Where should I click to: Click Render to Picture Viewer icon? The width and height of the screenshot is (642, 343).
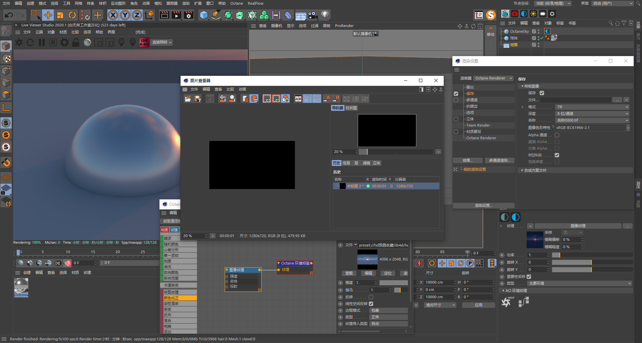click(176, 15)
